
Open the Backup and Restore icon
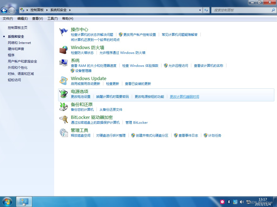click(63, 107)
